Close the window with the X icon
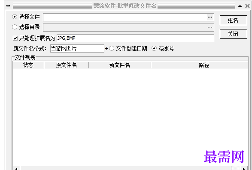The height and width of the screenshot is (170, 252). (248, 6)
